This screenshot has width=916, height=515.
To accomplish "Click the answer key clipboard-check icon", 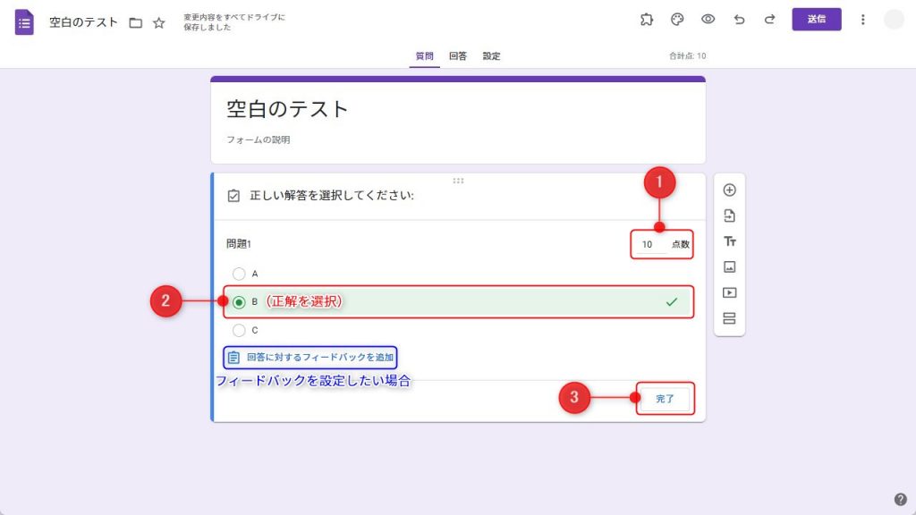I will (233, 196).
